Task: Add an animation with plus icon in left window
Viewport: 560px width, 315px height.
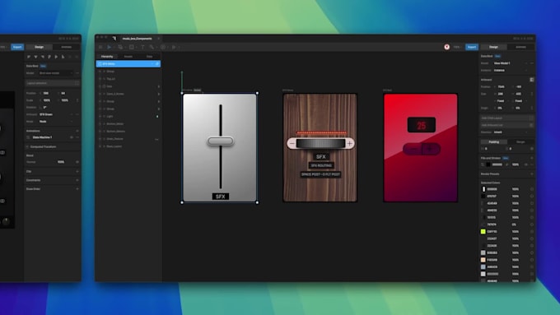Action: 77,131
